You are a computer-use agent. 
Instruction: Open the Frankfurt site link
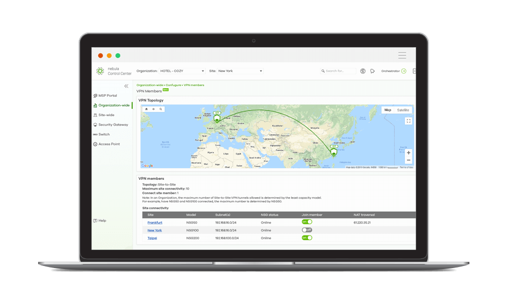click(x=154, y=222)
